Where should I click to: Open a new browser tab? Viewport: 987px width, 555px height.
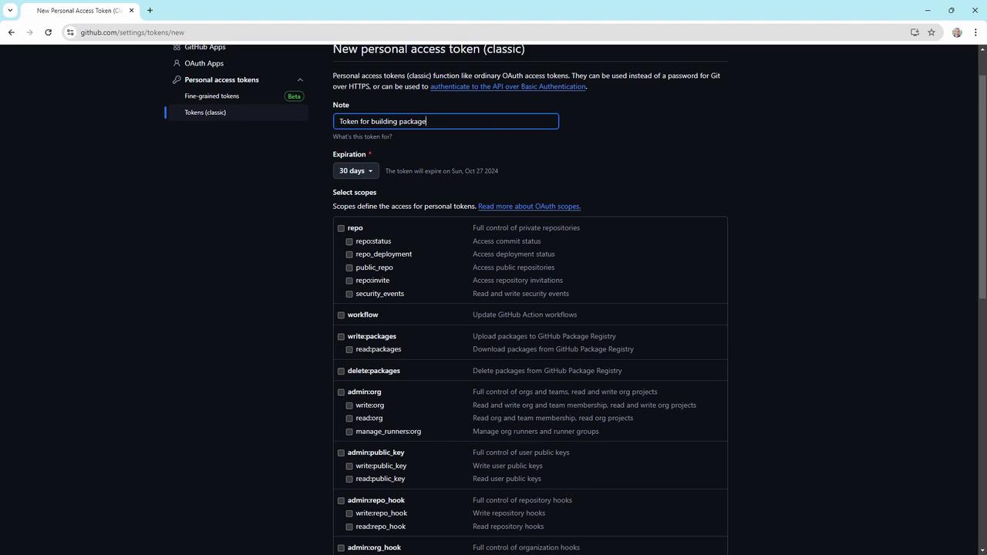tap(150, 11)
